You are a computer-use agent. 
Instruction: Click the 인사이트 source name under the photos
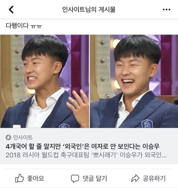[x=23, y=137]
